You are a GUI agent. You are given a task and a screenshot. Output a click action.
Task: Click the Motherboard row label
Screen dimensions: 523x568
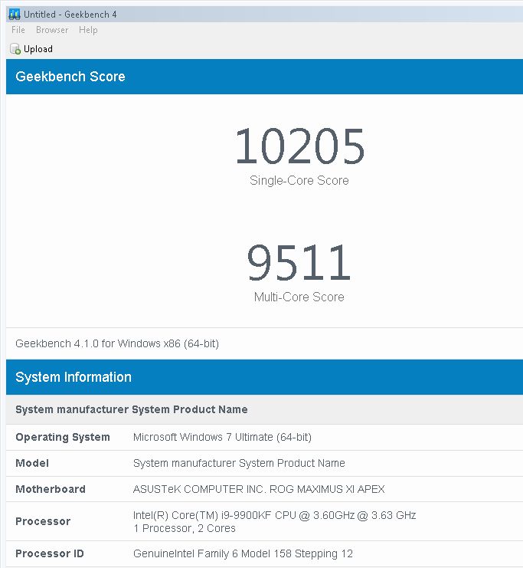[x=51, y=489]
